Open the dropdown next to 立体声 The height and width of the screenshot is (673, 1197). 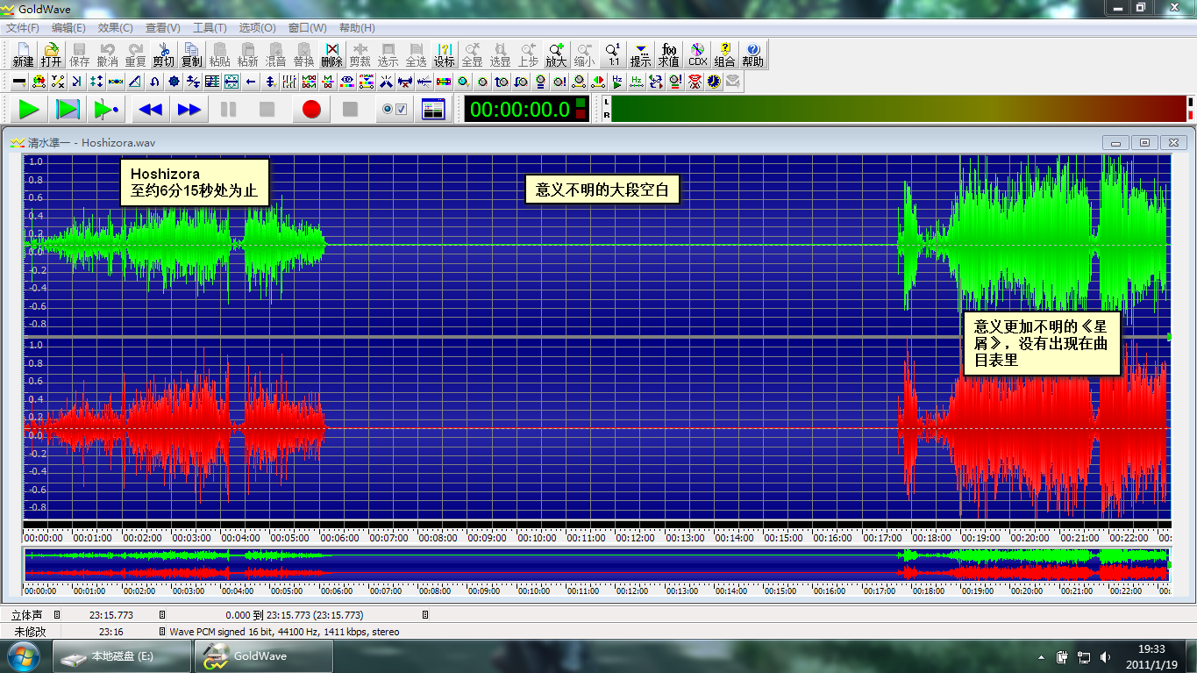click(x=57, y=615)
